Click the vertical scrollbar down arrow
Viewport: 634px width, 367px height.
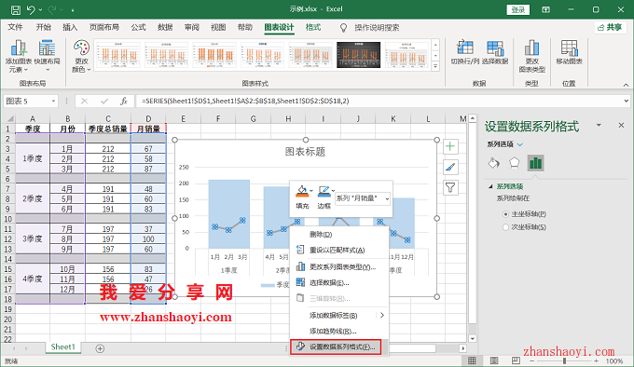click(x=473, y=338)
